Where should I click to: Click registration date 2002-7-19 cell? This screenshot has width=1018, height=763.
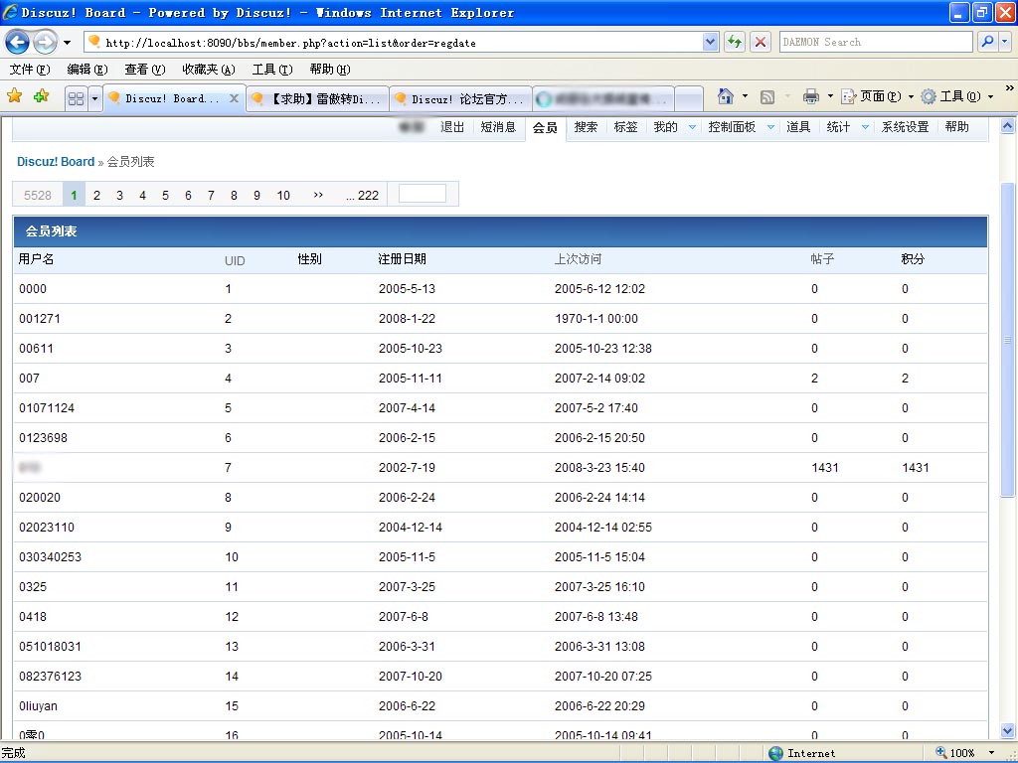(x=407, y=468)
